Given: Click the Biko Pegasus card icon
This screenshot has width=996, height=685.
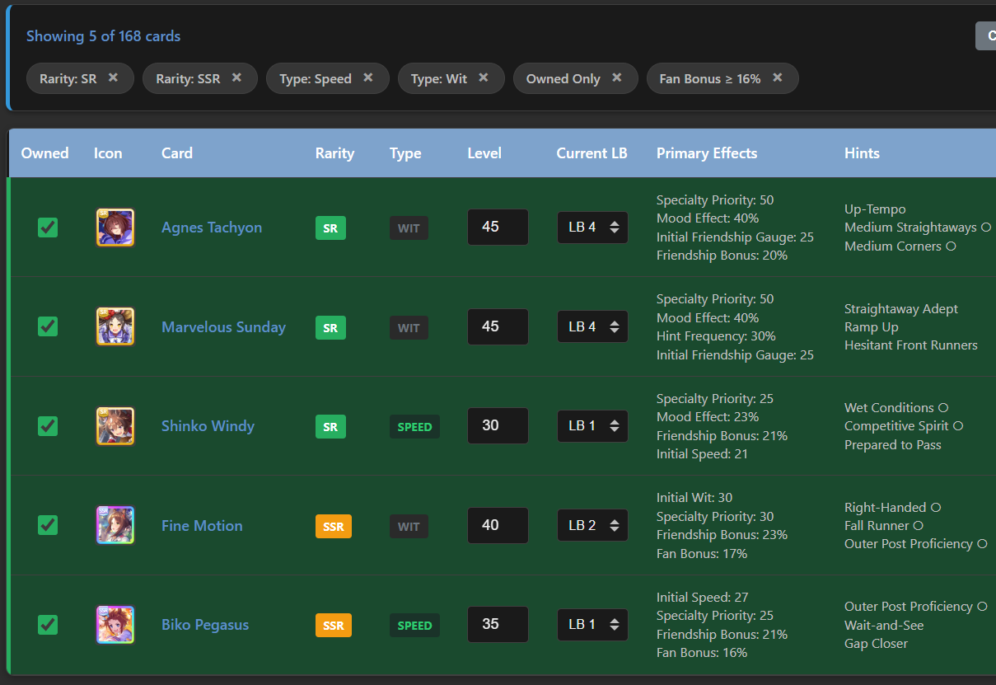Looking at the screenshot, I should click(115, 625).
